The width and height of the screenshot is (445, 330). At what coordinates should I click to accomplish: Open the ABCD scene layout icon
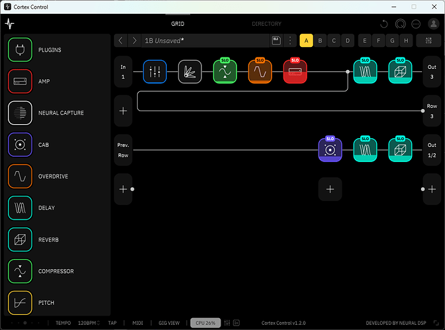(428, 40)
